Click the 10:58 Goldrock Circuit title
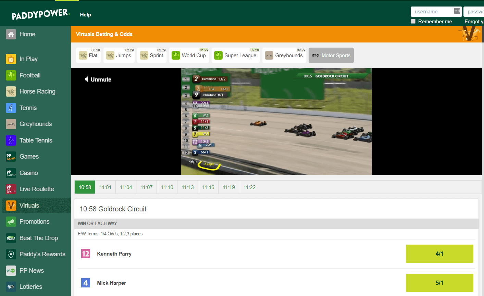Viewport: 484px width, 296px height. coord(113,209)
